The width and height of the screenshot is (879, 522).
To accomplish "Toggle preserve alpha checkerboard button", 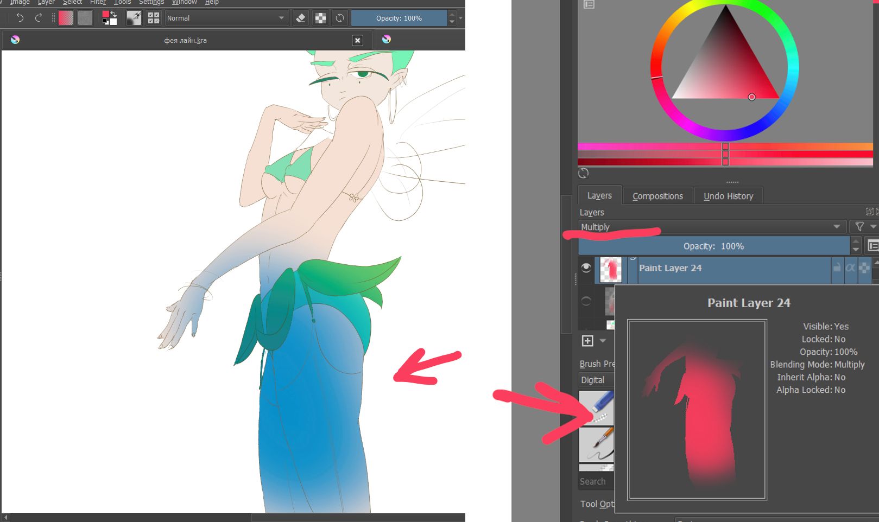I will coord(321,18).
